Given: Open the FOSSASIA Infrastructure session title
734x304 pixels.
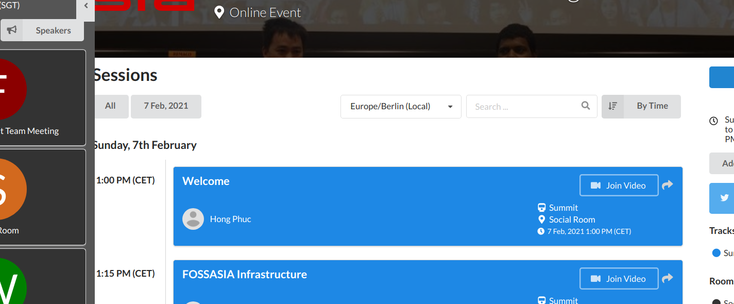Looking at the screenshot, I should click(245, 274).
